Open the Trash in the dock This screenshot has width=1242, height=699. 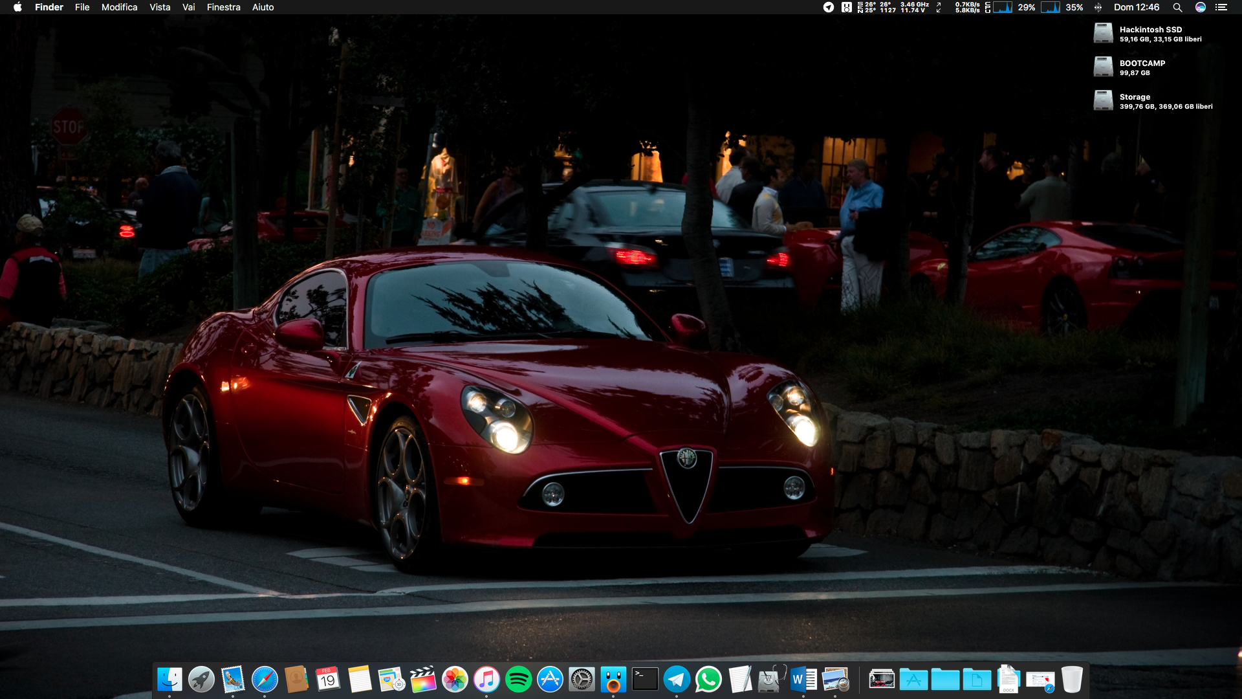1072,680
